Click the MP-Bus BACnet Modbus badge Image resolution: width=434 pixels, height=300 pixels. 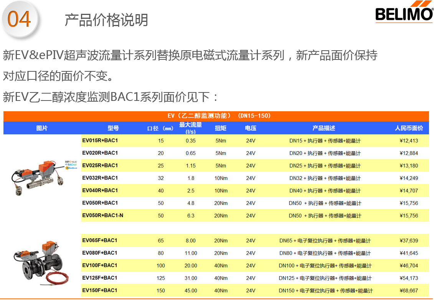[x=71, y=165]
